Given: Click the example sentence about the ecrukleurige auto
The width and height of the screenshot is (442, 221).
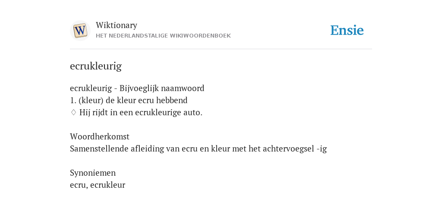Looking at the screenshot, I should 141,113.
